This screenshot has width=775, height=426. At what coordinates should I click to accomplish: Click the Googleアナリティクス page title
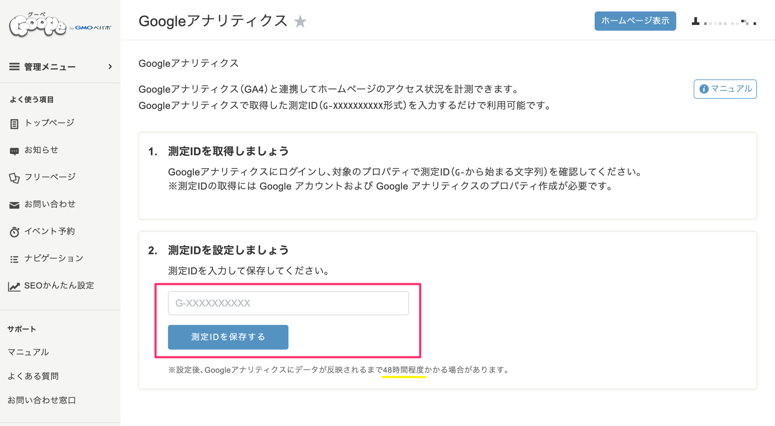pyautogui.click(x=213, y=21)
